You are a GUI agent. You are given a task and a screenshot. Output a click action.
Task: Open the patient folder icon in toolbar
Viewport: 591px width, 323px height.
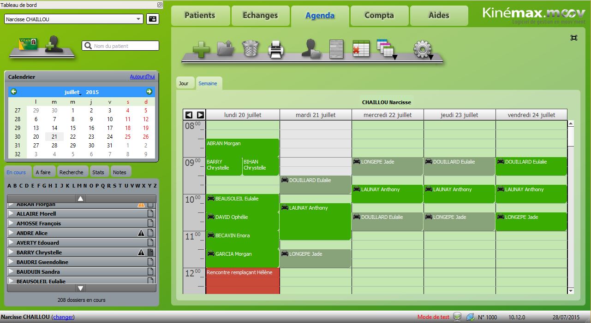311,48
